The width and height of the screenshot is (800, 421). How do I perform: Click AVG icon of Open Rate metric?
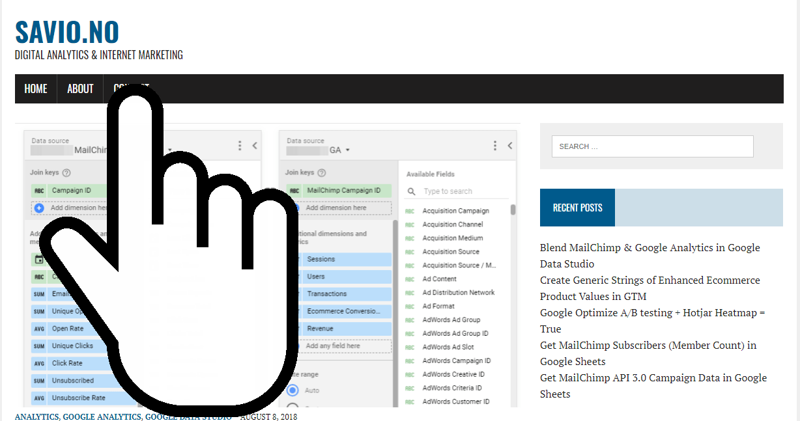pos(39,329)
